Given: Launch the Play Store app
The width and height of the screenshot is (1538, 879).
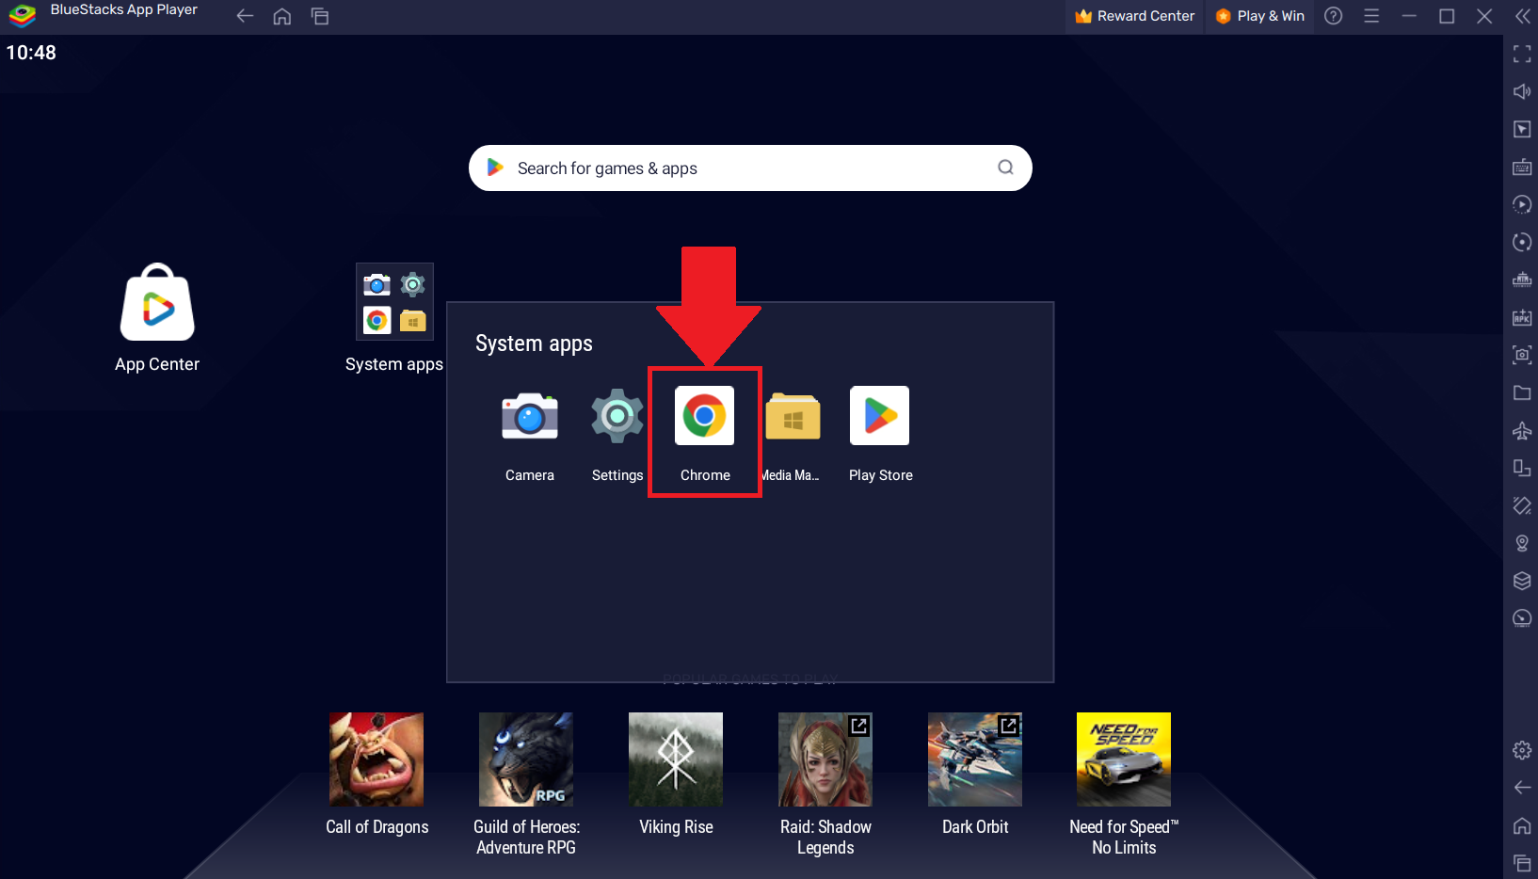Looking at the screenshot, I should coord(879,415).
